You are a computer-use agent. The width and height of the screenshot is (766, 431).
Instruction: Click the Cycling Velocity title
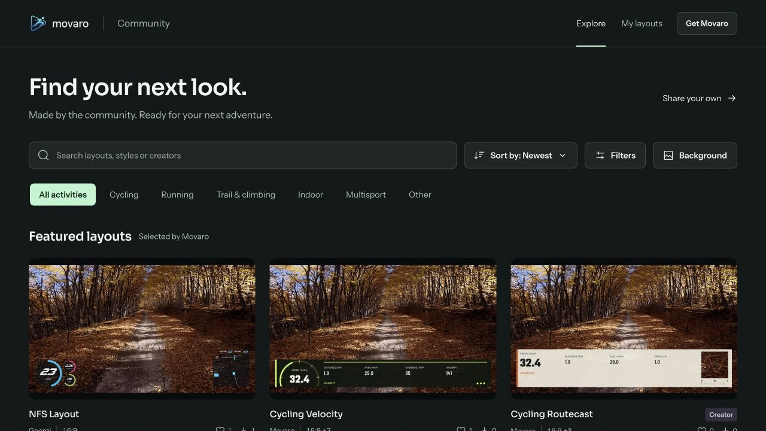tap(306, 414)
